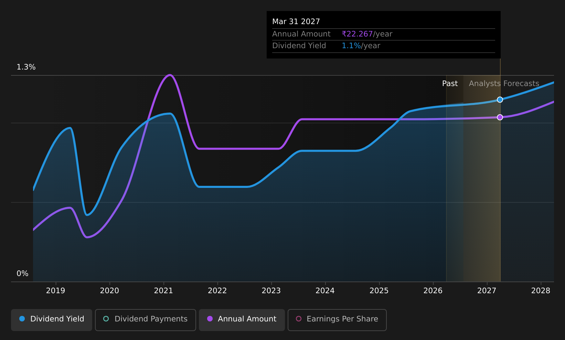The width and height of the screenshot is (565, 340).
Task: Click the 1.3% y-axis label
Action: (26, 67)
